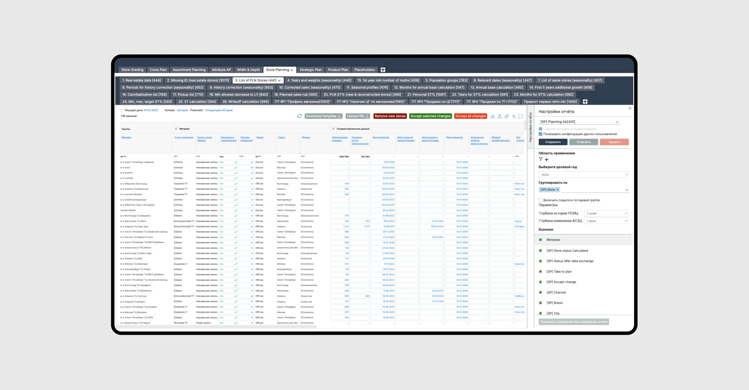The image size is (749, 390).
Task: Enable Включить подытоги по первой группе
Action: (541, 200)
